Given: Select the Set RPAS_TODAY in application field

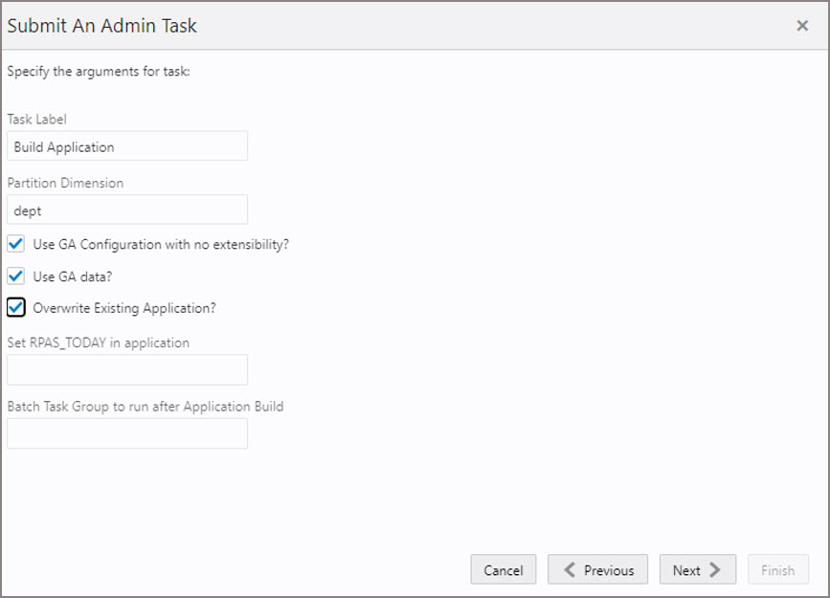Looking at the screenshot, I should pos(127,369).
